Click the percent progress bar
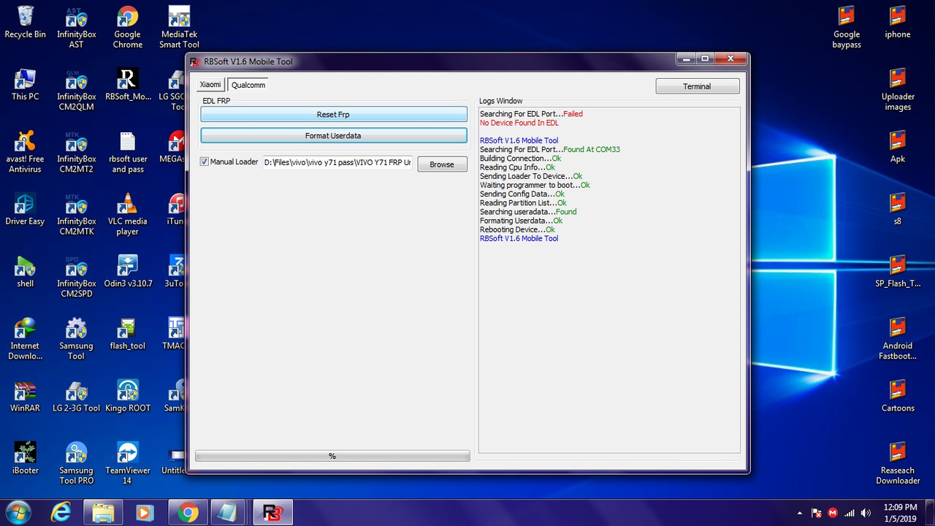935x526 pixels. pos(332,456)
